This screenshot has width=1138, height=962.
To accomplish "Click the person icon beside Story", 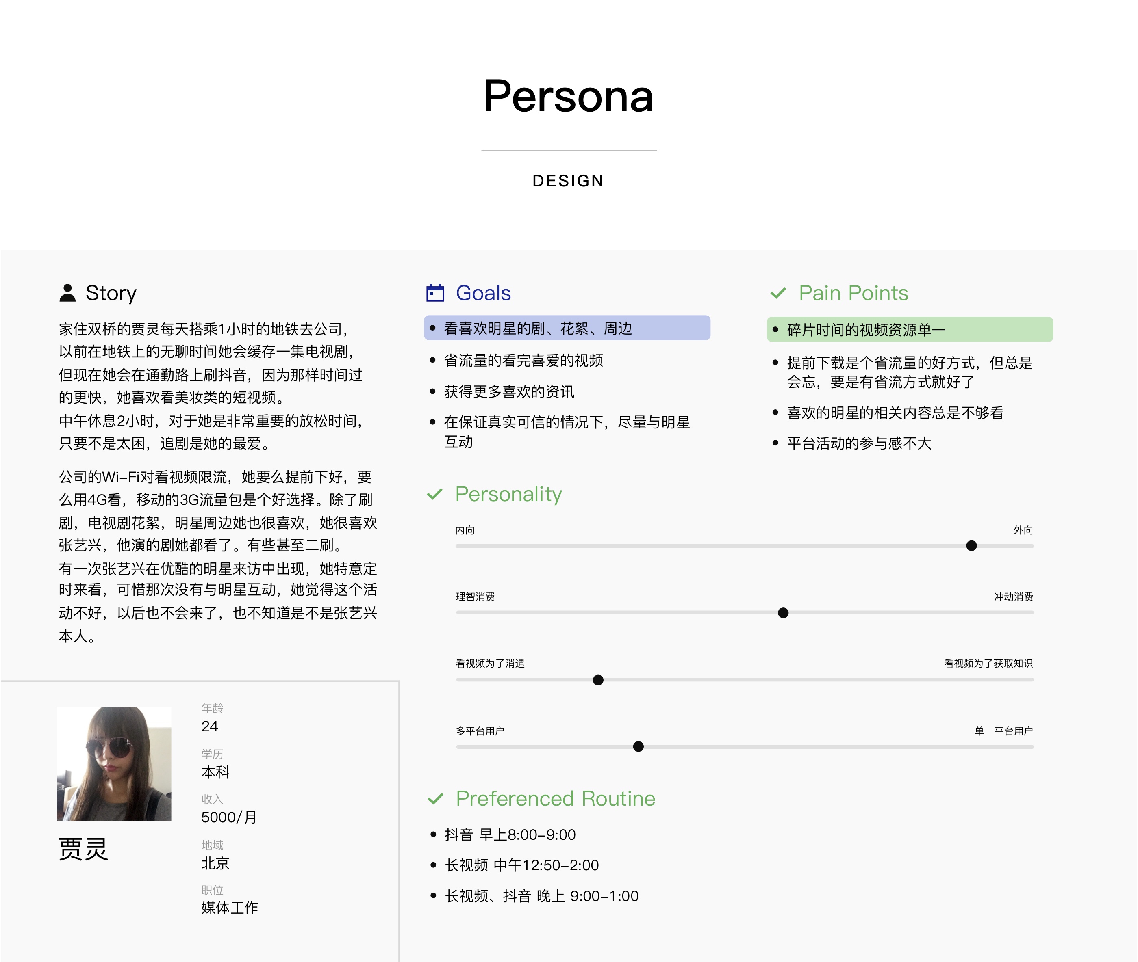I will [67, 293].
